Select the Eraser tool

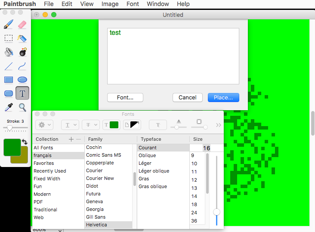(22, 24)
